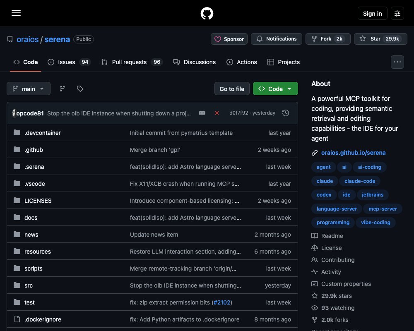Open the main branch selector dropdown
Screen dimensions: 414x331
29,89
